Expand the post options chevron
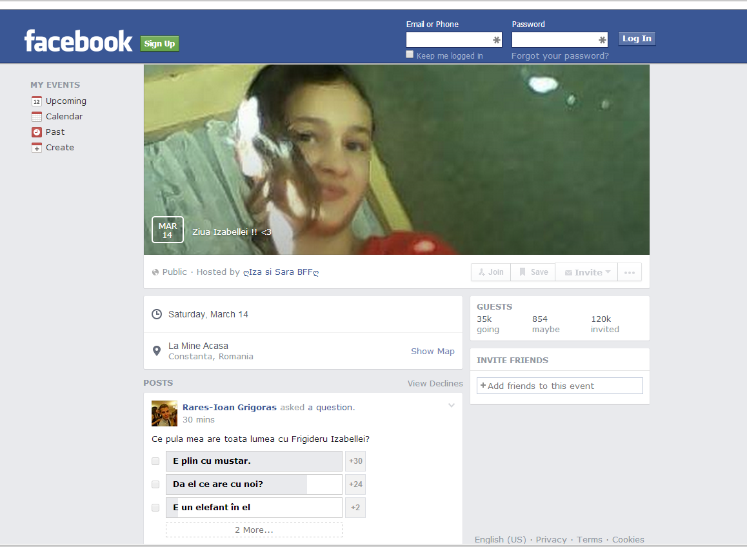Image resolution: width=747 pixels, height=547 pixels. point(452,406)
